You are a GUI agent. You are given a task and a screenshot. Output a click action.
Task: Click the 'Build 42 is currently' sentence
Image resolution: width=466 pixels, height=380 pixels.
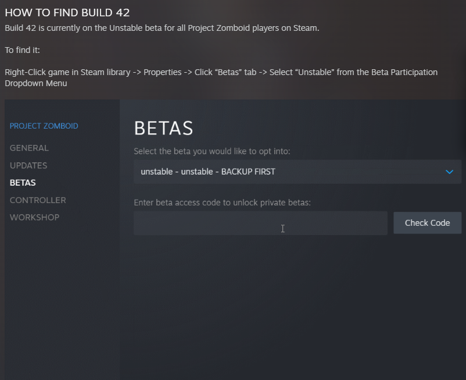point(162,28)
